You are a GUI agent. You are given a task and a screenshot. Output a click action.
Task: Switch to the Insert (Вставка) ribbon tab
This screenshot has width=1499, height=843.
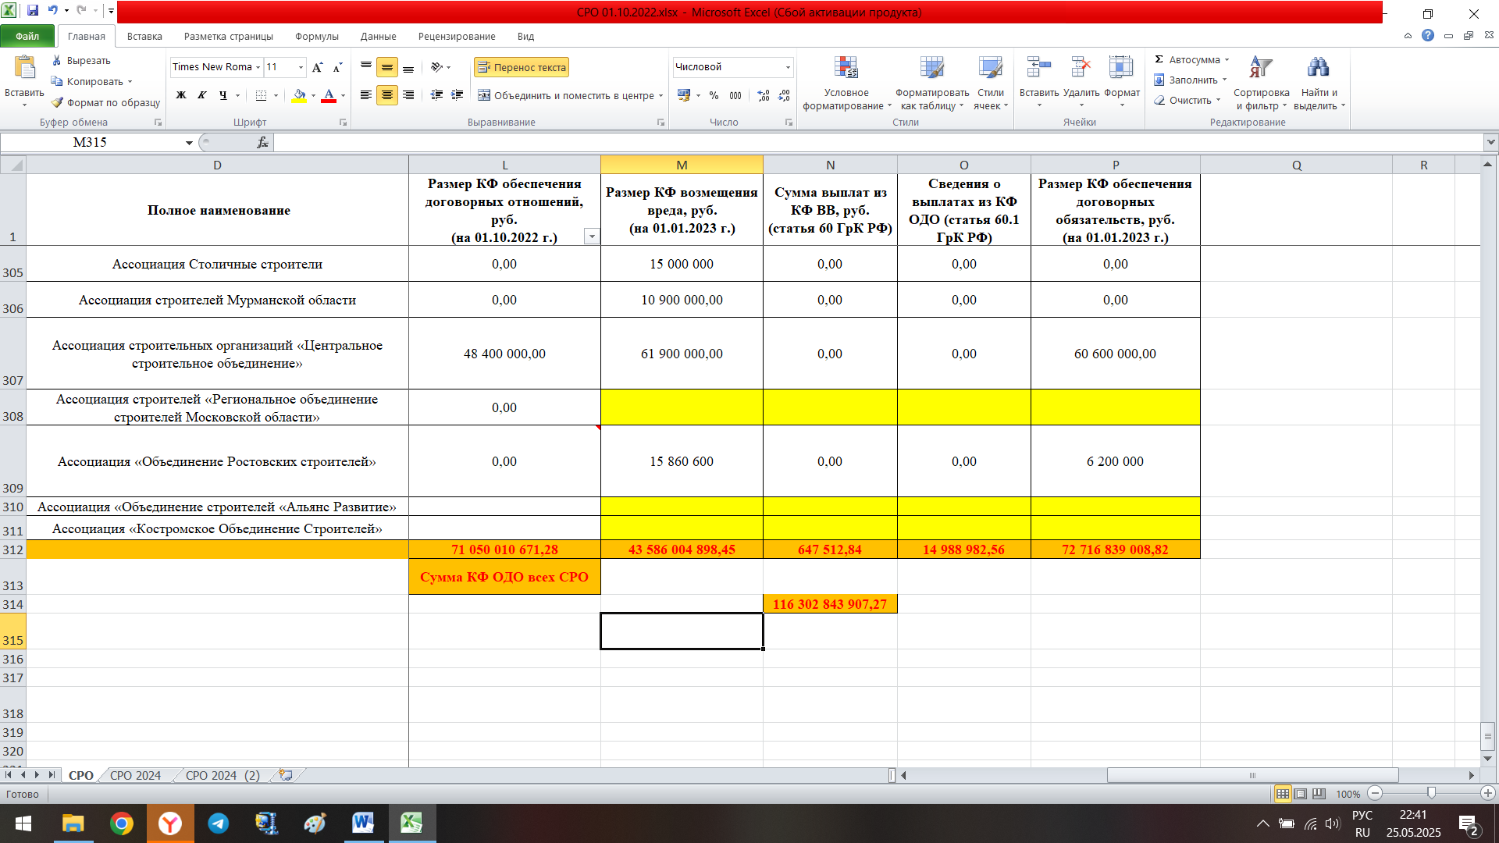(x=144, y=36)
